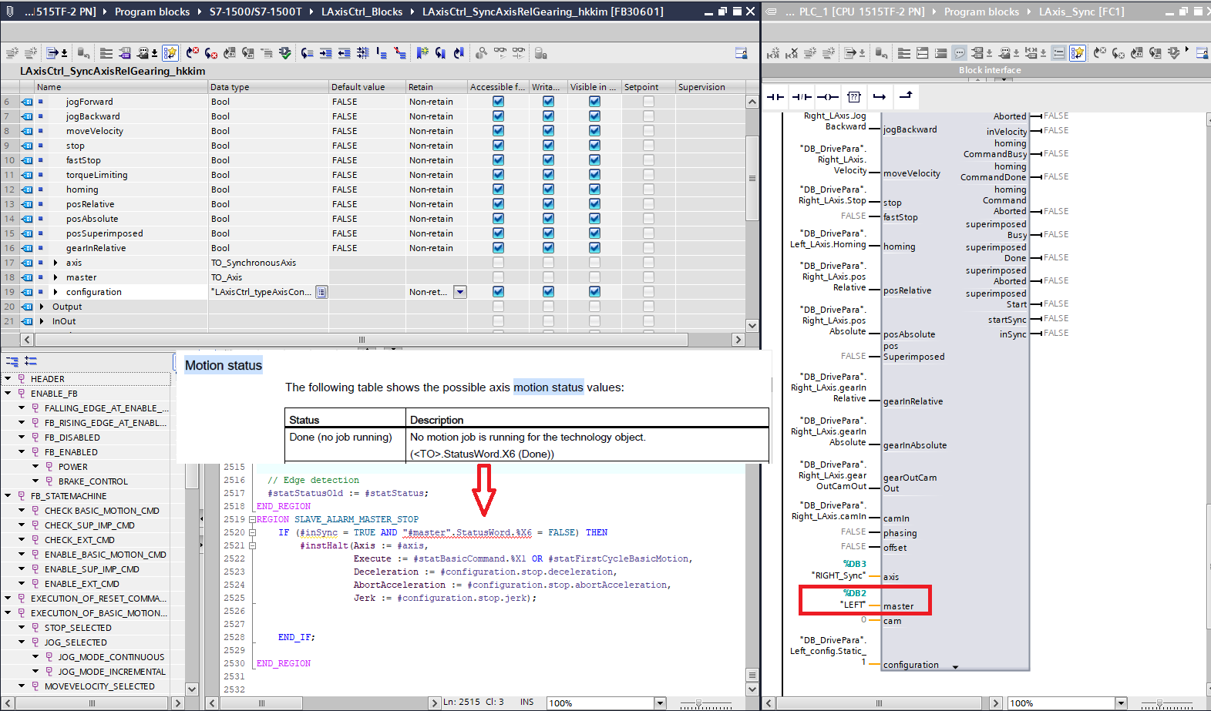Insert an output coil instruction
The height and width of the screenshot is (711, 1211).
pyautogui.click(x=828, y=96)
